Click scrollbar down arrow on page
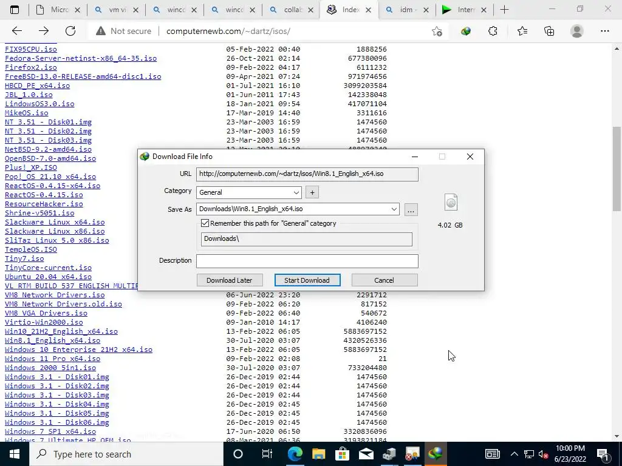Viewport: 622px width, 466px height. 617,436
